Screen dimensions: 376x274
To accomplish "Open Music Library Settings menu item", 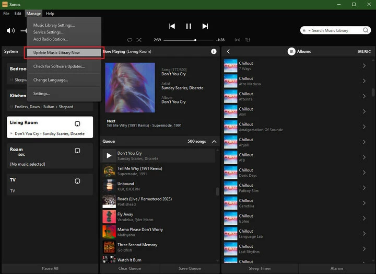I will click(x=54, y=25).
